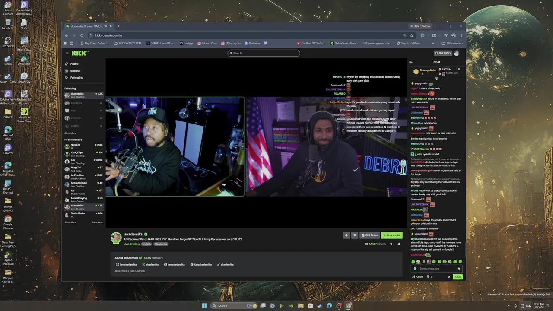The height and width of the screenshot is (311, 553).
Task: Open iamakademiks Facebook link
Action: (x=175, y=265)
